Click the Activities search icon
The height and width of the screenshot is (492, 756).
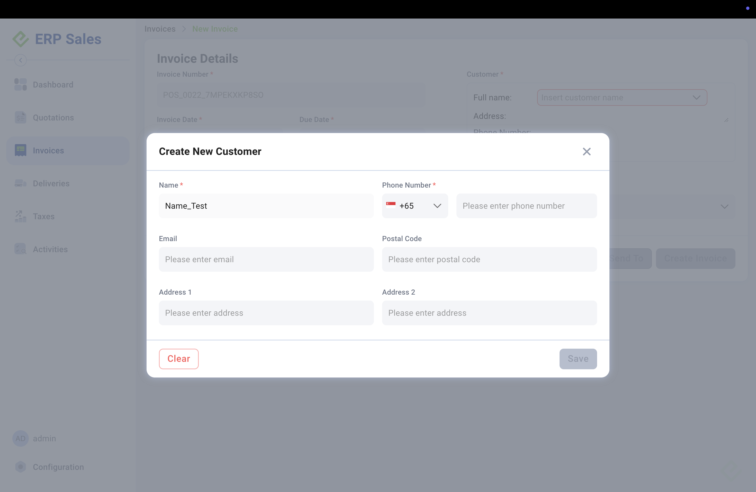tap(20, 249)
